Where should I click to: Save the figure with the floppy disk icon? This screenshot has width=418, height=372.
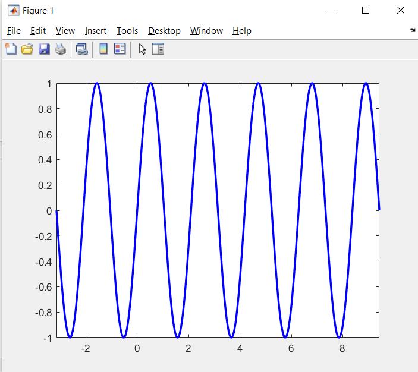[44, 49]
